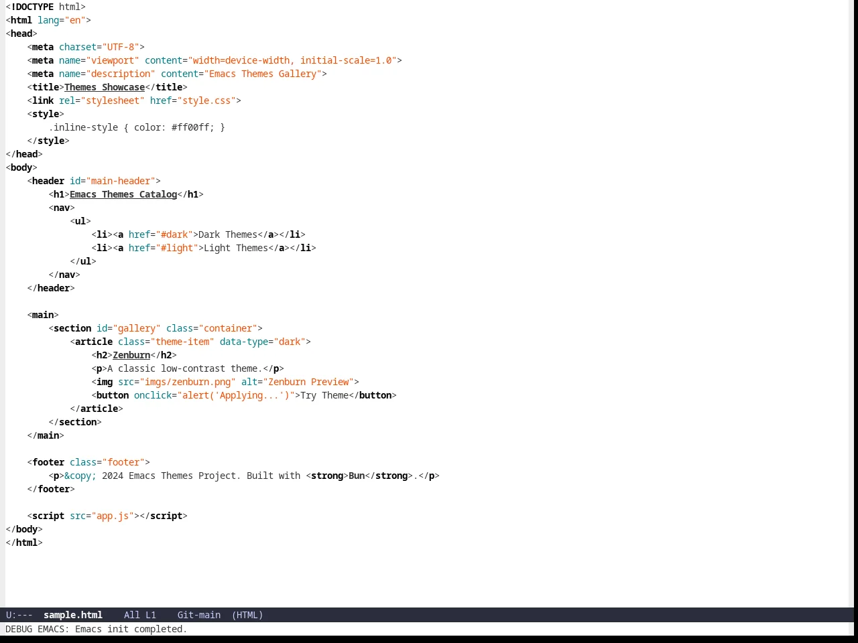Click the "Zenburn Preview" alt value
The height and width of the screenshot is (643, 858).
308,382
